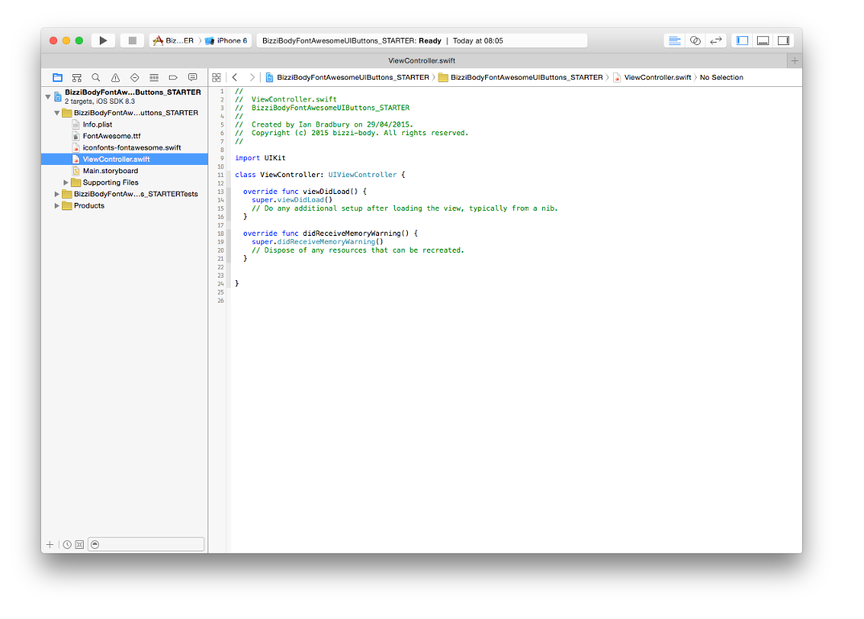Image resolution: width=864 pixels, height=619 pixels.
Task: Collapse the BizziBodyFontAw...uttons_STARTER folder
Action: pyautogui.click(x=56, y=113)
